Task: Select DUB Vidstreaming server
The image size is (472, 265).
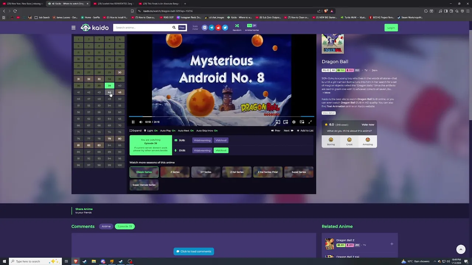Action: point(202,150)
